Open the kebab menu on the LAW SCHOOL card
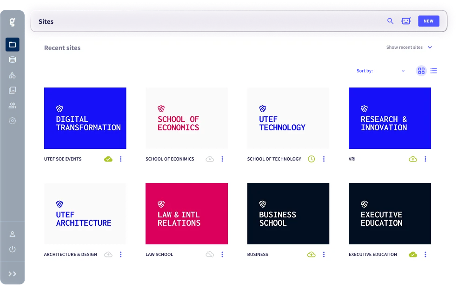Image resolution: width=458 pixels, height=303 pixels. [x=222, y=254]
